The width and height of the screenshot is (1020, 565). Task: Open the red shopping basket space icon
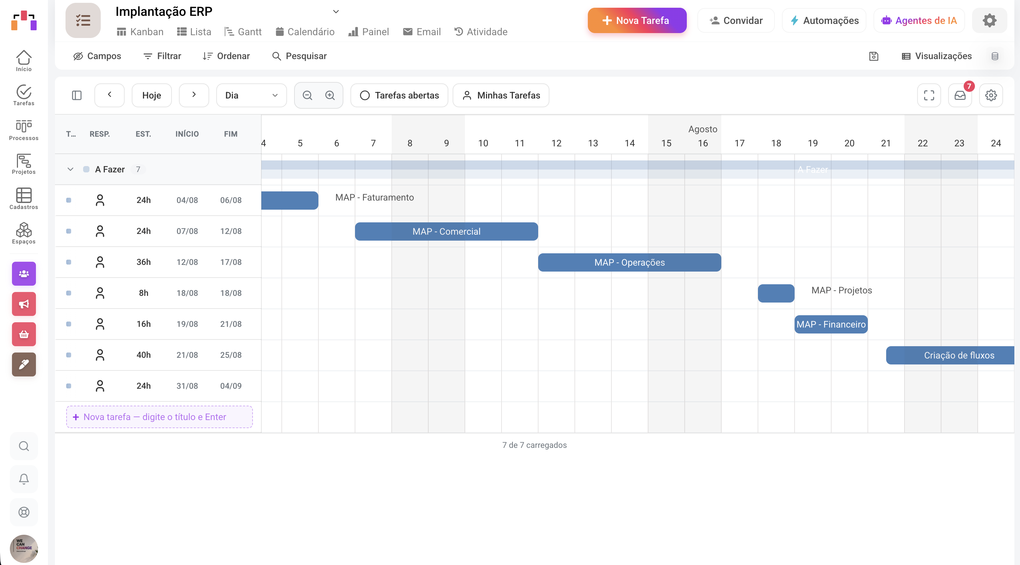point(24,335)
